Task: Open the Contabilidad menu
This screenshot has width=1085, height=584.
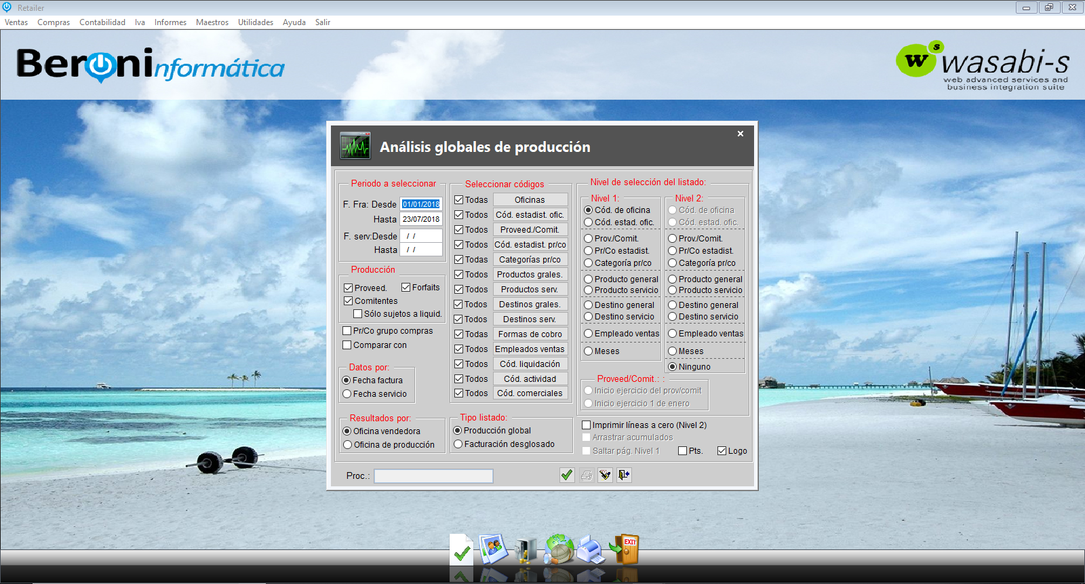Action: pos(102,22)
